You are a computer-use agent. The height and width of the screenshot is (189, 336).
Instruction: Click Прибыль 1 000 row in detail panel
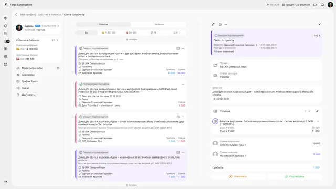tap(266, 167)
